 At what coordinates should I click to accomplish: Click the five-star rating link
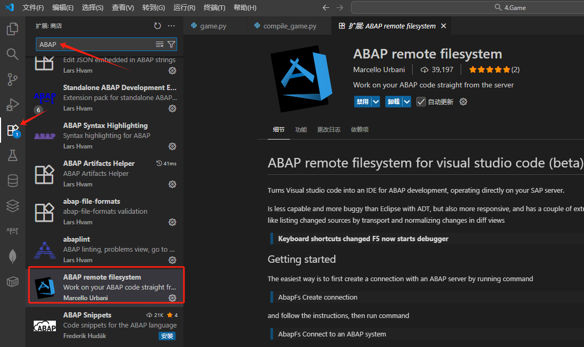(x=494, y=70)
